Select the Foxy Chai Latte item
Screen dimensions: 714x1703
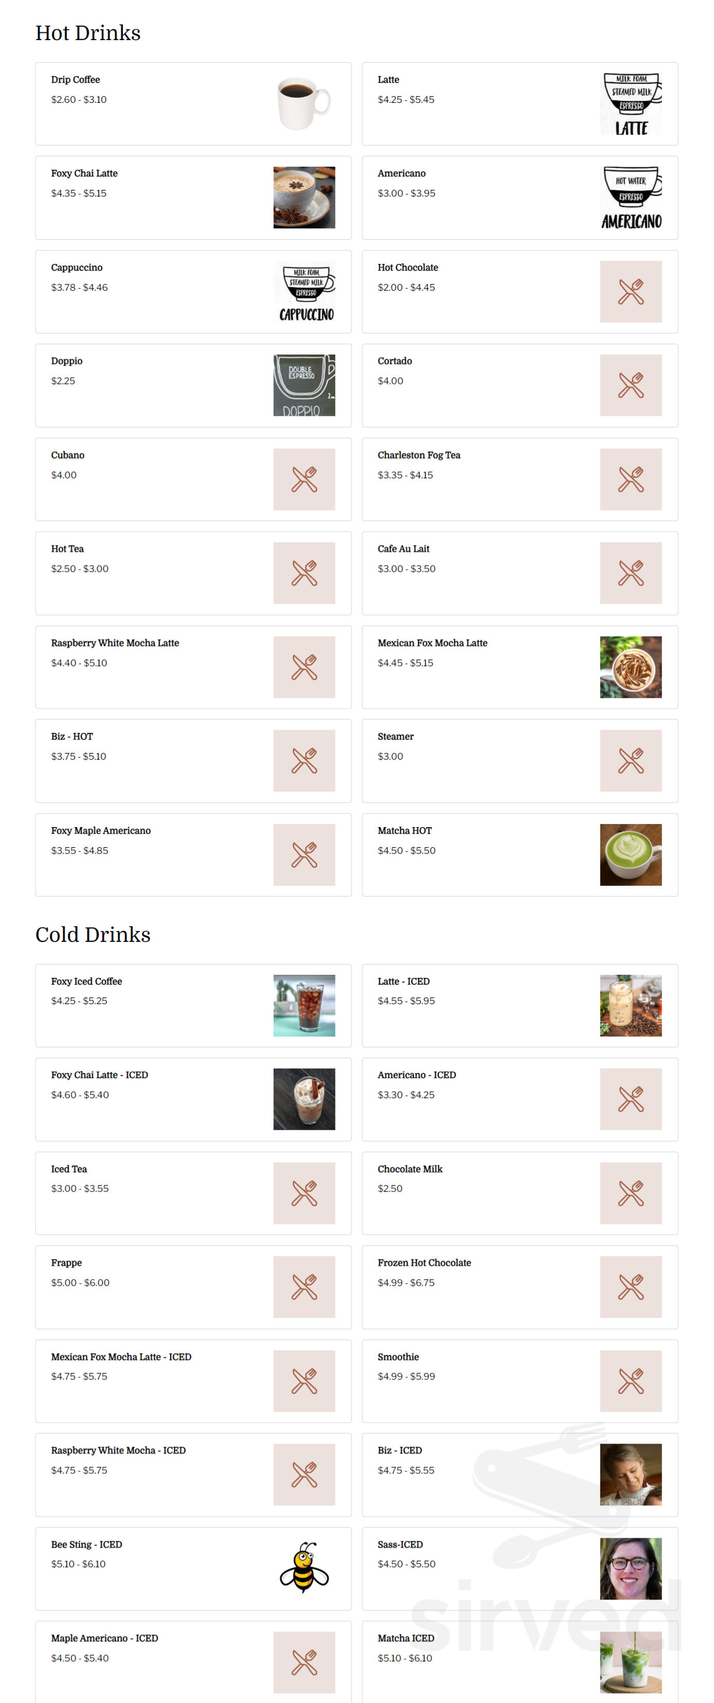(193, 197)
